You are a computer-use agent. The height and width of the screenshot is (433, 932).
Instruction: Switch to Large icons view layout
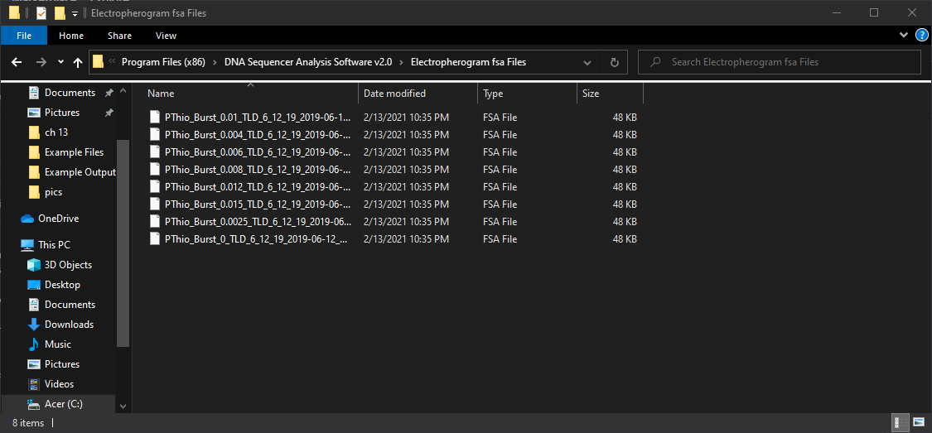(x=919, y=423)
